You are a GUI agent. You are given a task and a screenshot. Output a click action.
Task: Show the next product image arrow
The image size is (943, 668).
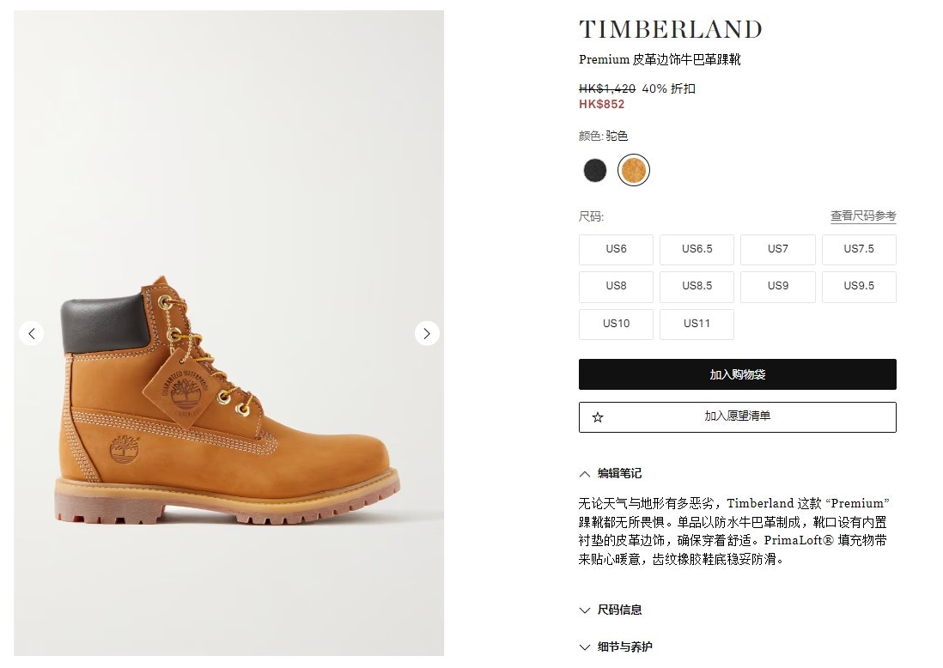pyautogui.click(x=427, y=333)
